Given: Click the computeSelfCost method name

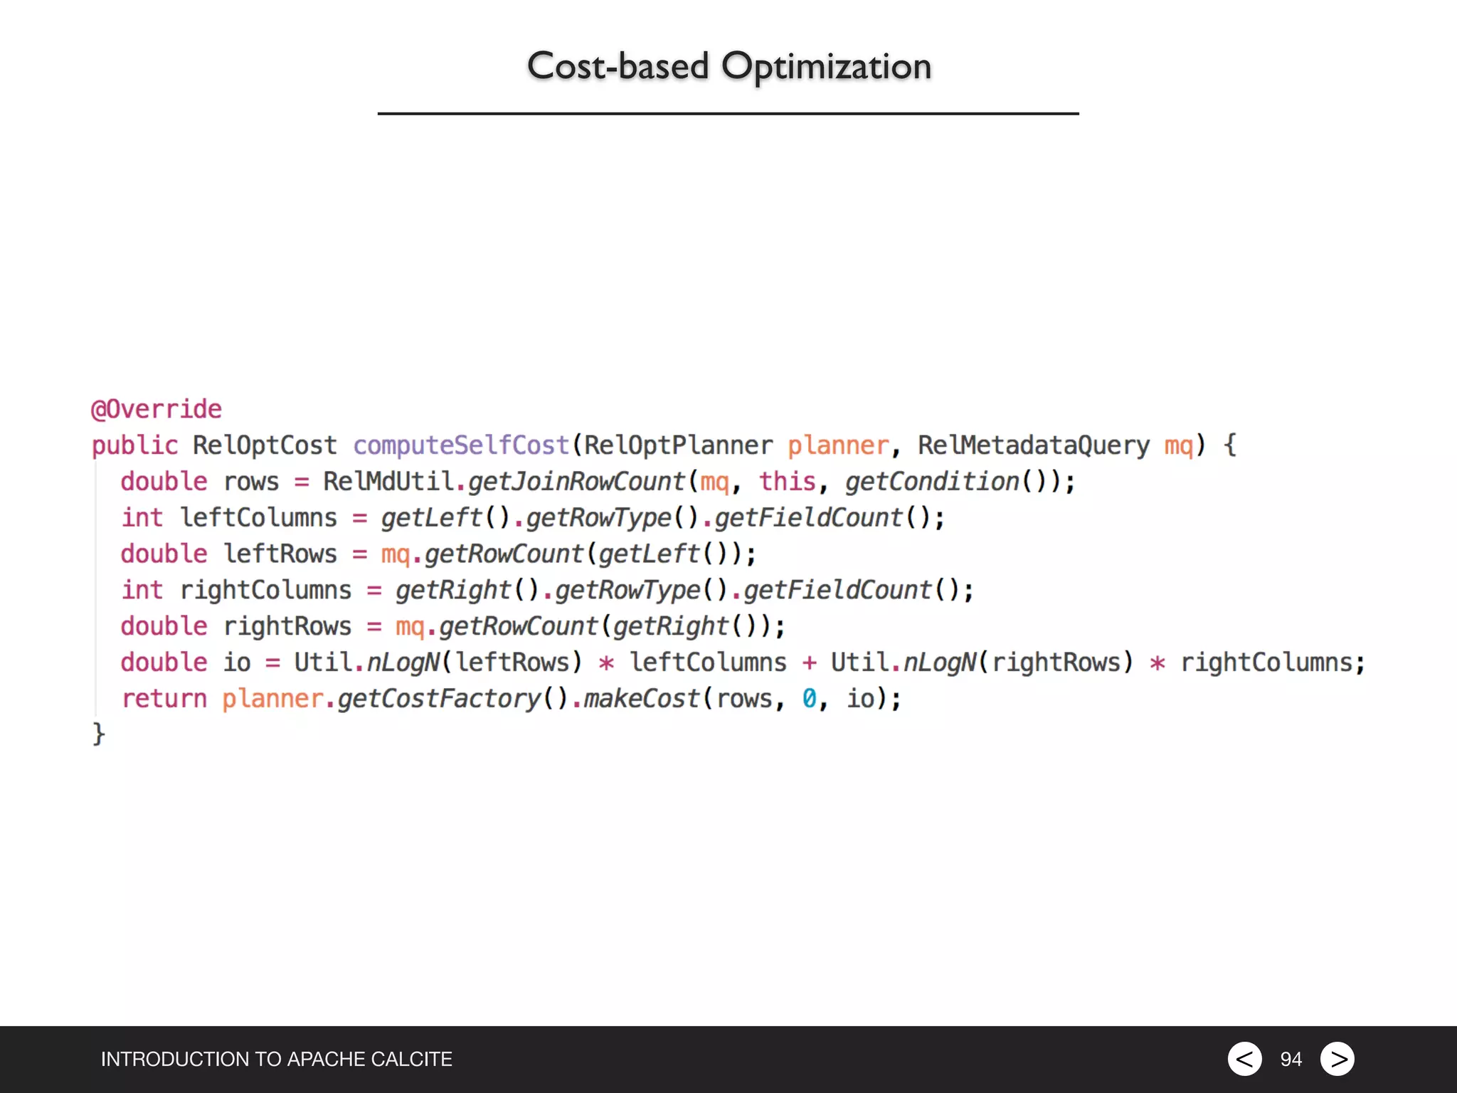Looking at the screenshot, I should (x=461, y=445).
